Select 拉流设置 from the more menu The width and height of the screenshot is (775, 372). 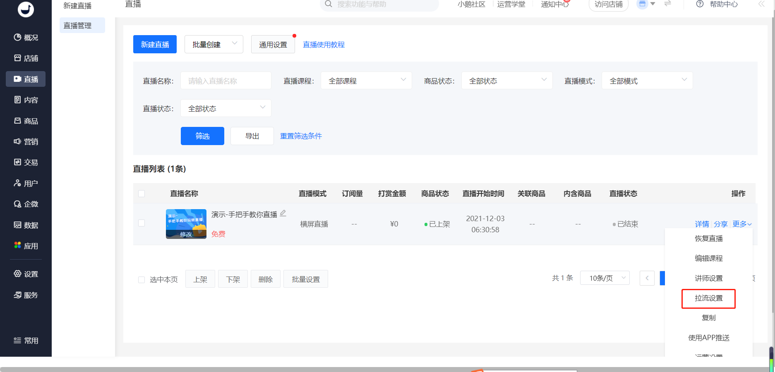click(708, 298)
